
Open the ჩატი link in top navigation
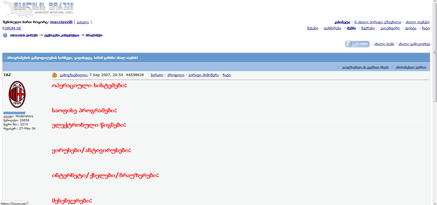click(426, 28)
